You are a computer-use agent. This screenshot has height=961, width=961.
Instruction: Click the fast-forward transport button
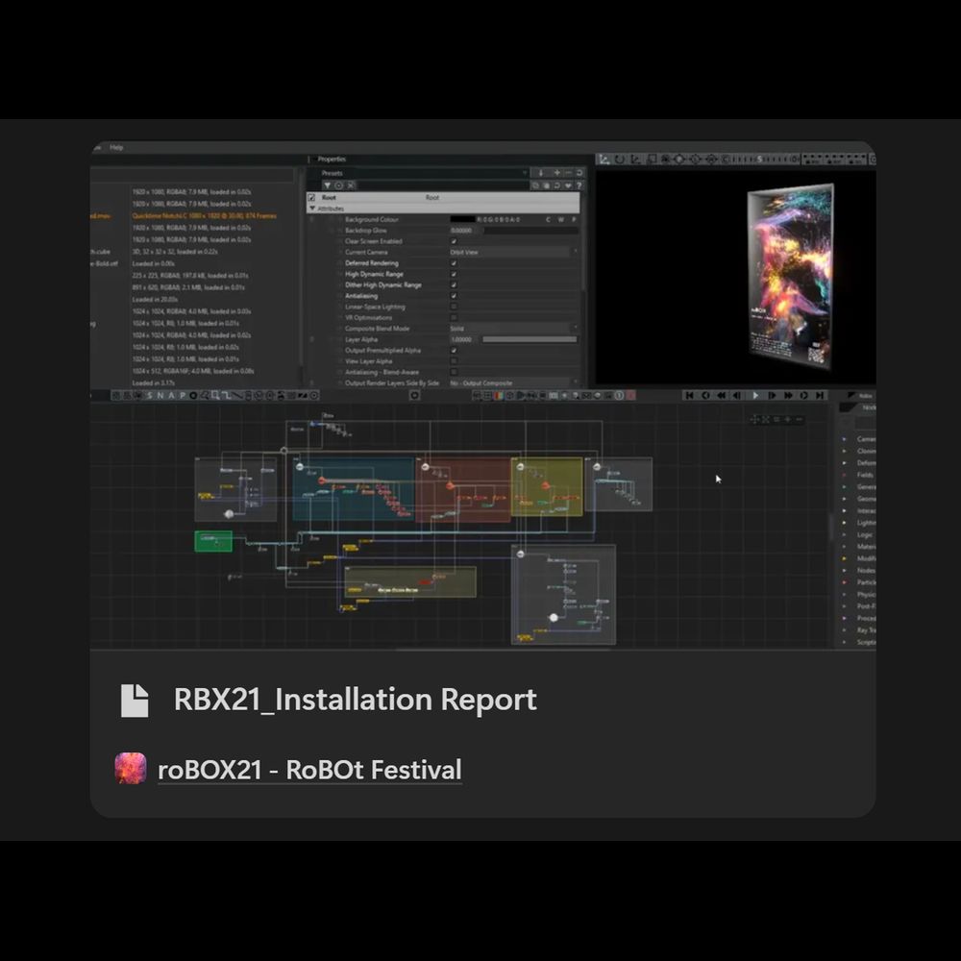coord(788,395)
